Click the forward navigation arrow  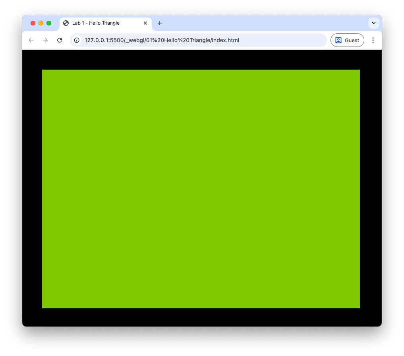(45, 40)
